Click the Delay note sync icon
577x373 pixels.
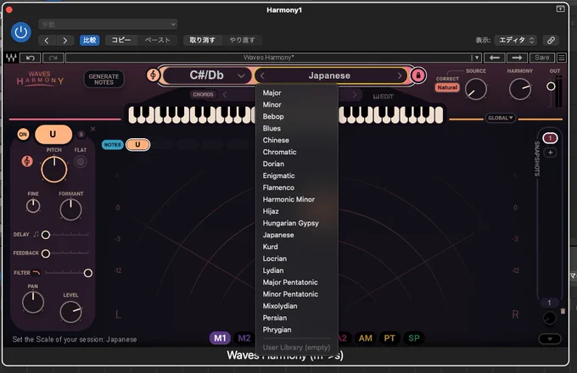coord(36,234)
